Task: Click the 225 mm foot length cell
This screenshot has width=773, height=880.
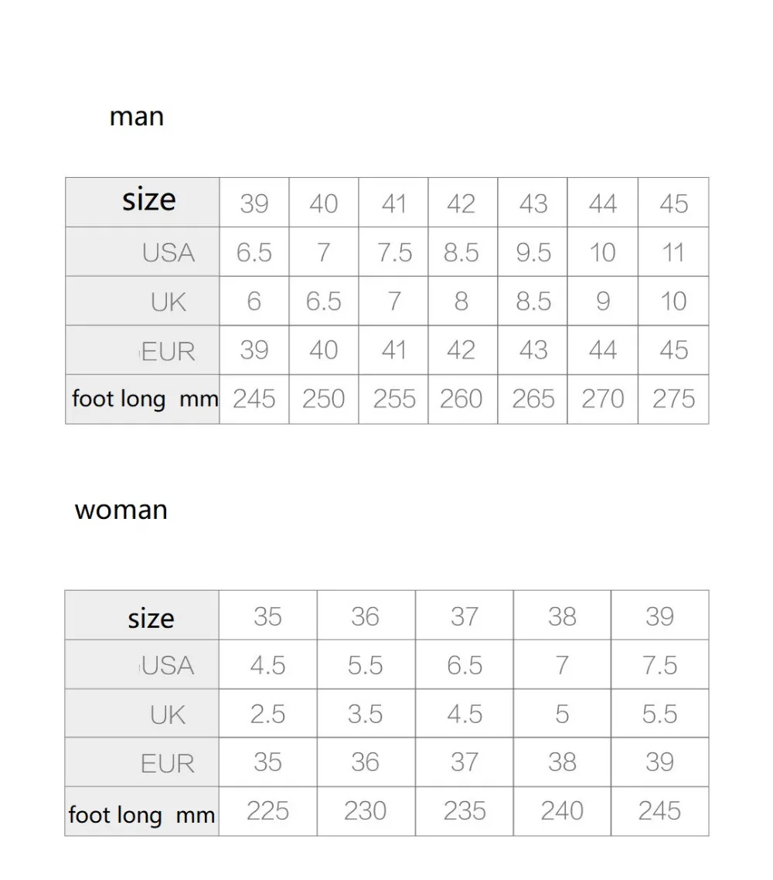Action: coord(267,811)
